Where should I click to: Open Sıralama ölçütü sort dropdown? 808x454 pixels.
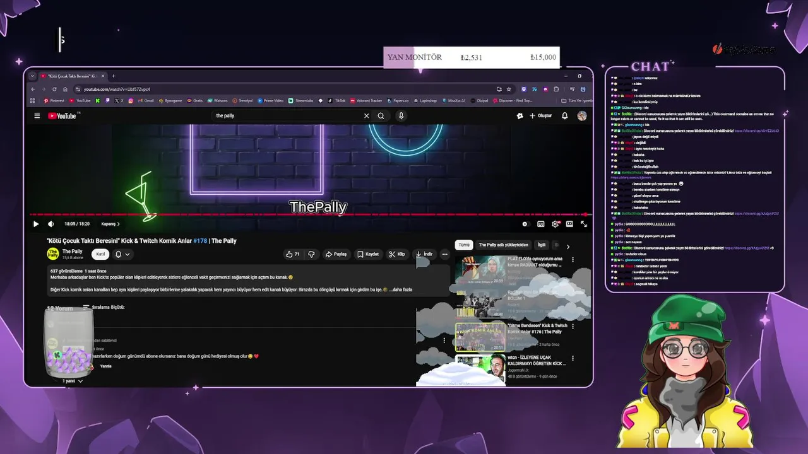click(104, 308)
